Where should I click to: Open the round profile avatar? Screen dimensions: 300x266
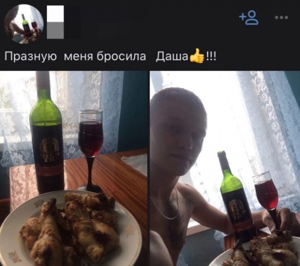24,24
